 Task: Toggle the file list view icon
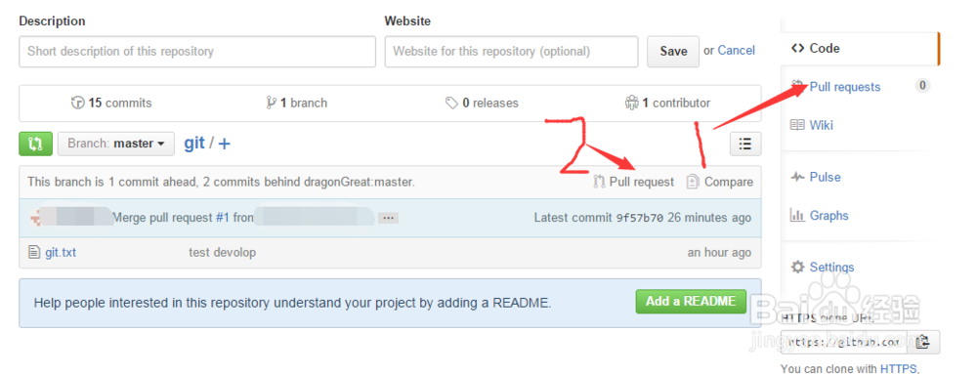tap(745, 144)
